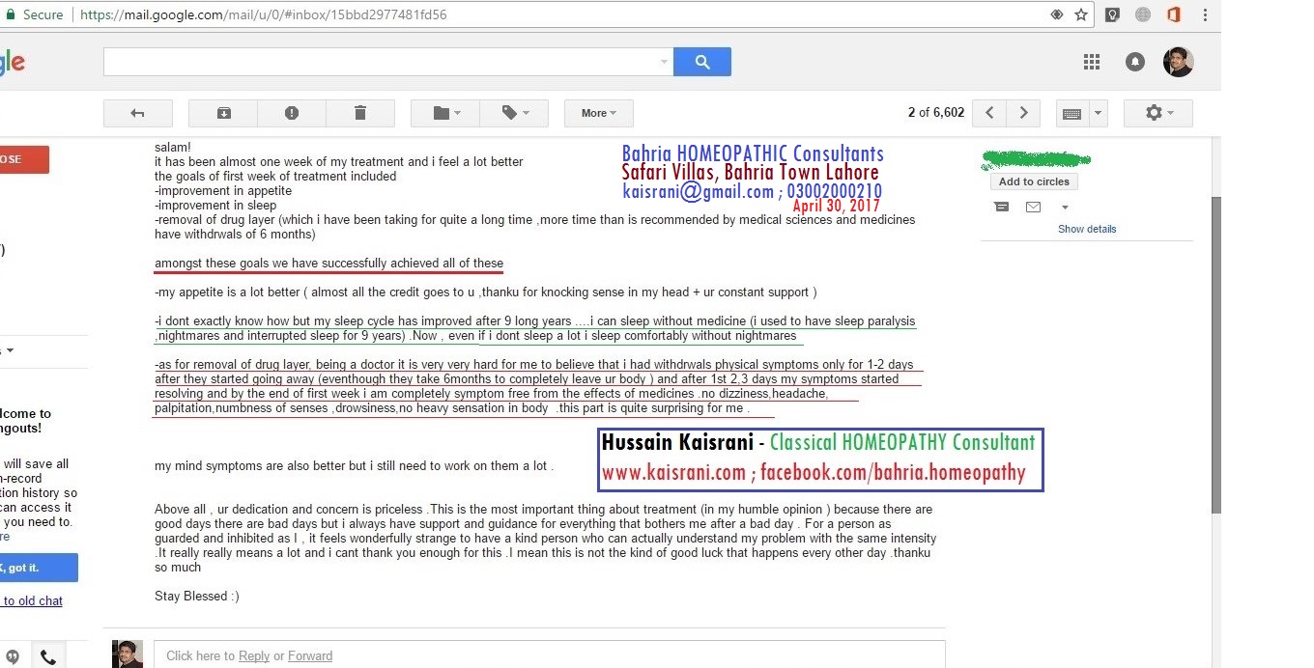
Task: Go to the older conversation arrow
Action: (1023, 113)
